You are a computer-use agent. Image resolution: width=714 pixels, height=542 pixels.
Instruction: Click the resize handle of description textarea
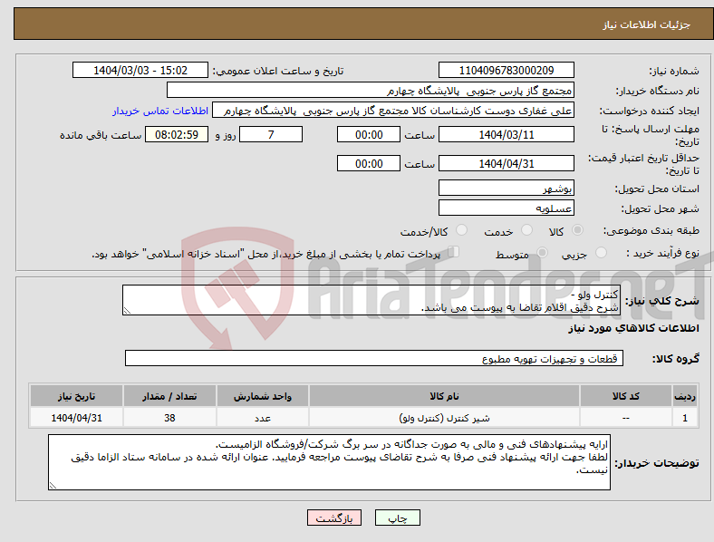127,311
